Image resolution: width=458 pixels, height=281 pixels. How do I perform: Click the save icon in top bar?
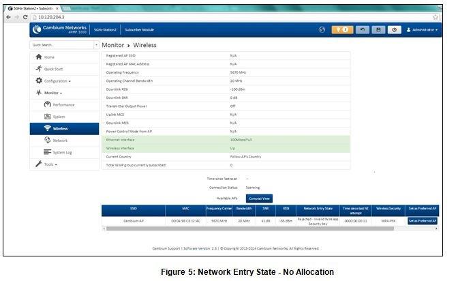(379, 30)
